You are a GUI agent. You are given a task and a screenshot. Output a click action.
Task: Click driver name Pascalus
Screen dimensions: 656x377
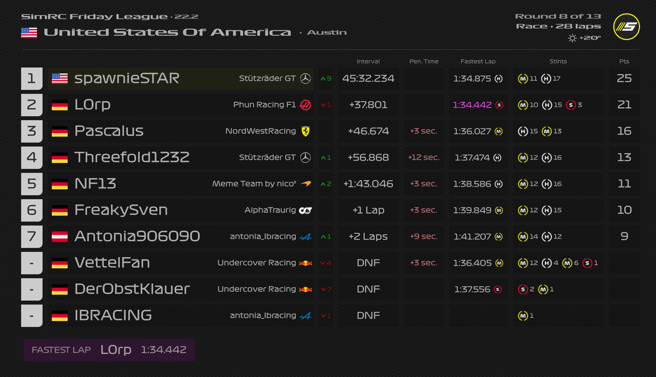pos(109,131)
